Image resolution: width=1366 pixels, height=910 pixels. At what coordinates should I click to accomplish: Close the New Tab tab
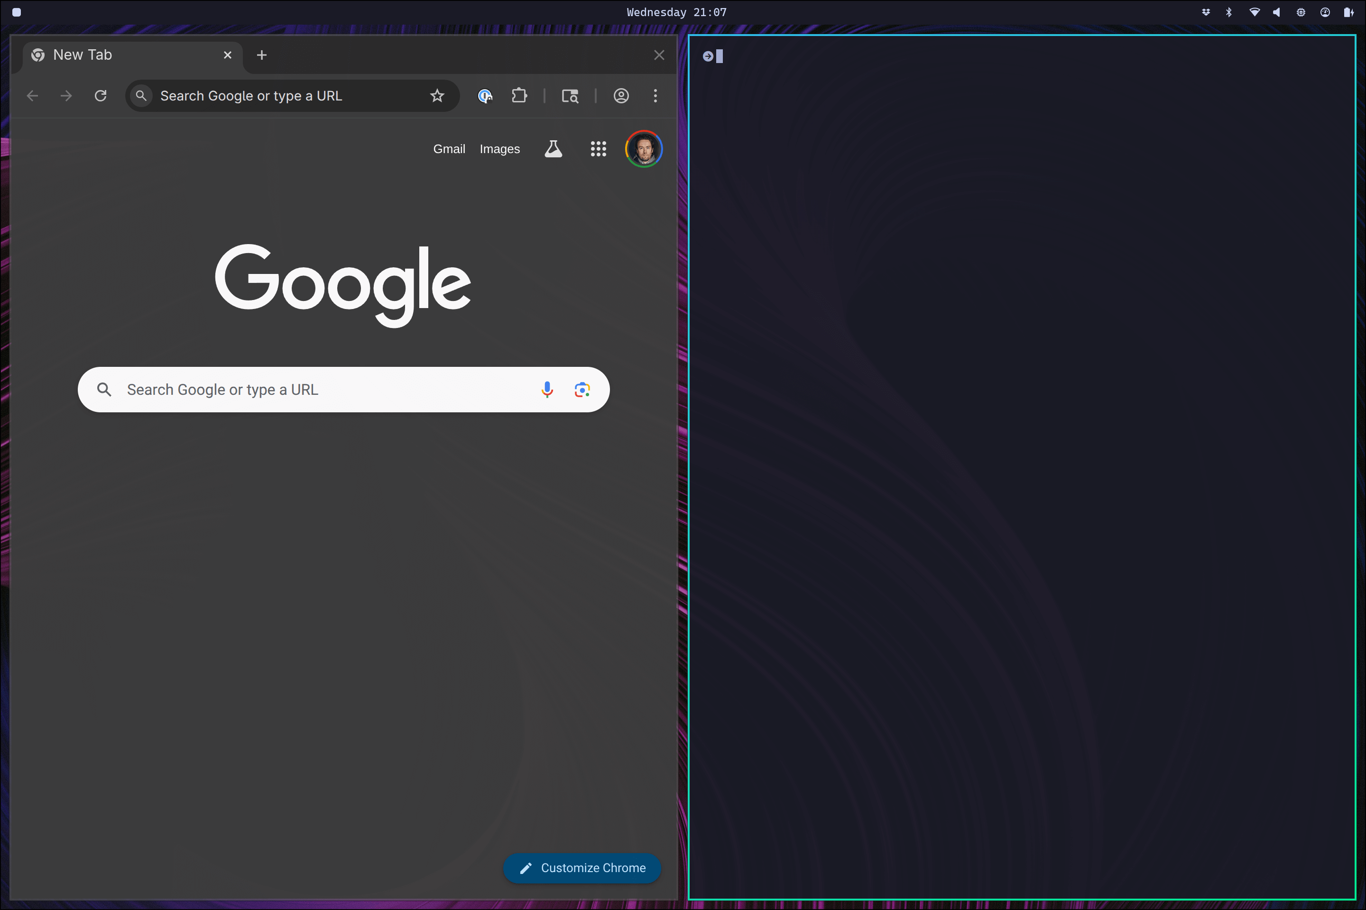point(228,55)
